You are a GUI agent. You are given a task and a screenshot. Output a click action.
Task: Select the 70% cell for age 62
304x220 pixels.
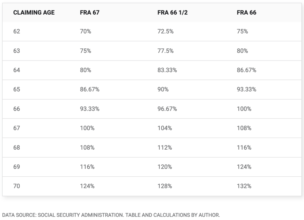[x=85, y=31]
